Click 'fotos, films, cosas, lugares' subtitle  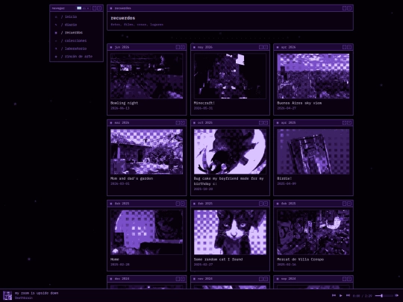click(x=137, y=25)
